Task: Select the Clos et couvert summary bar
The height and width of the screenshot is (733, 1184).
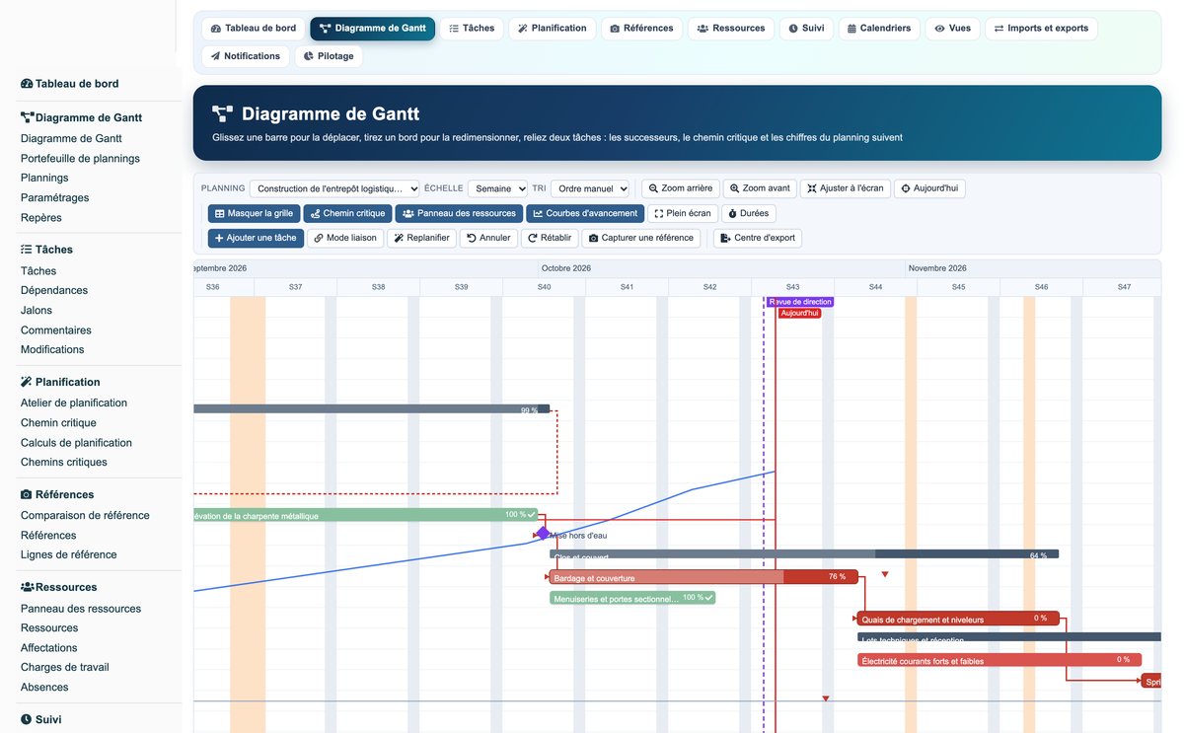Action: [804, 554]
